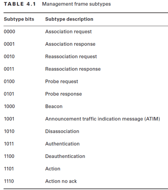Select the 'Action no ack' description

pyautogui.click(x=61, y=181)
